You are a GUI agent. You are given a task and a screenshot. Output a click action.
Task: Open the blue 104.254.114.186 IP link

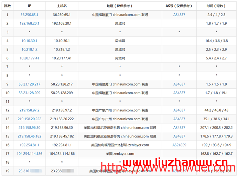pyautogui.click(x=29, y=154)
